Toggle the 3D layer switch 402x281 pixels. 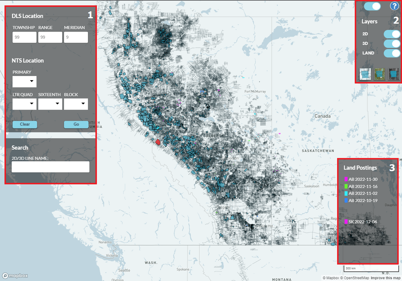tap(392, 44)
